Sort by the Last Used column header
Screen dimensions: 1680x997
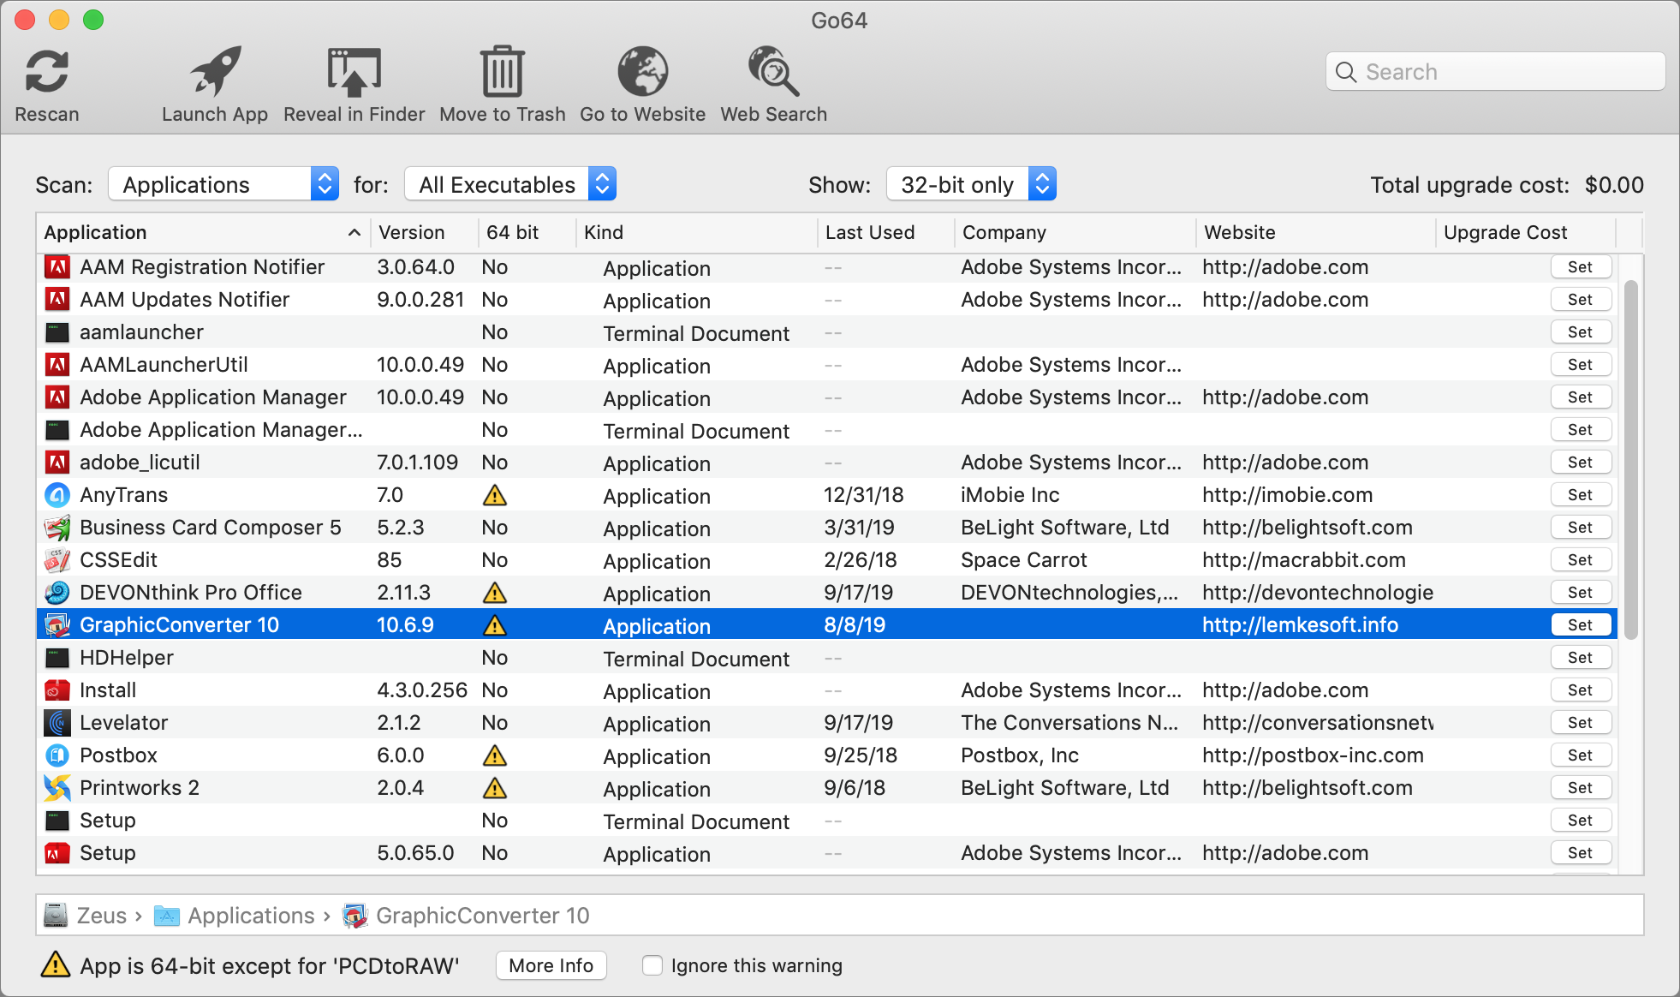[x=870, y=232]
